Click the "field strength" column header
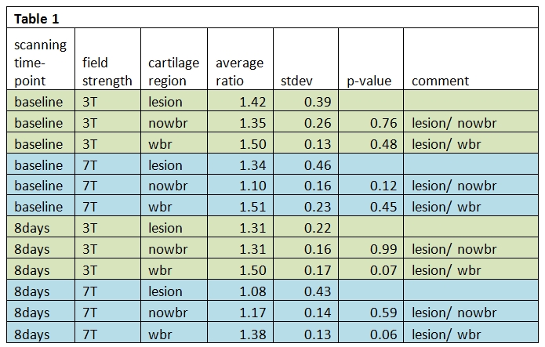This screenshot has width=545, height=347. [107, 71]
